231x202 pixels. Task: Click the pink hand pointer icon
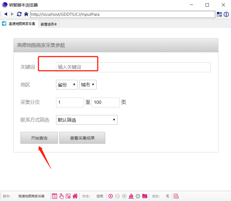[61, 196]
